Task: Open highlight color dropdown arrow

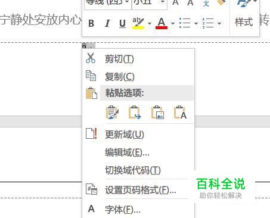Action: pos(150,23)
